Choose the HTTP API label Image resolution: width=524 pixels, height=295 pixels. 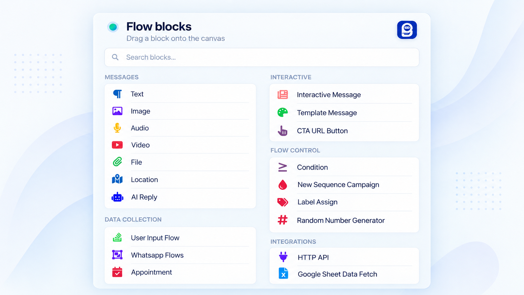click(313, 257)
